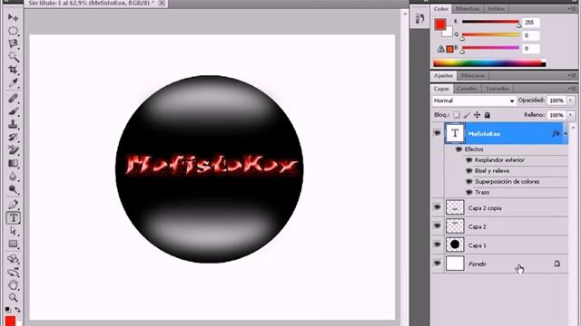This screenshot has width=581, height=326.
Task: Select the 3D Rotate tool
Action: pyautogui.click(x=13, y=259)
